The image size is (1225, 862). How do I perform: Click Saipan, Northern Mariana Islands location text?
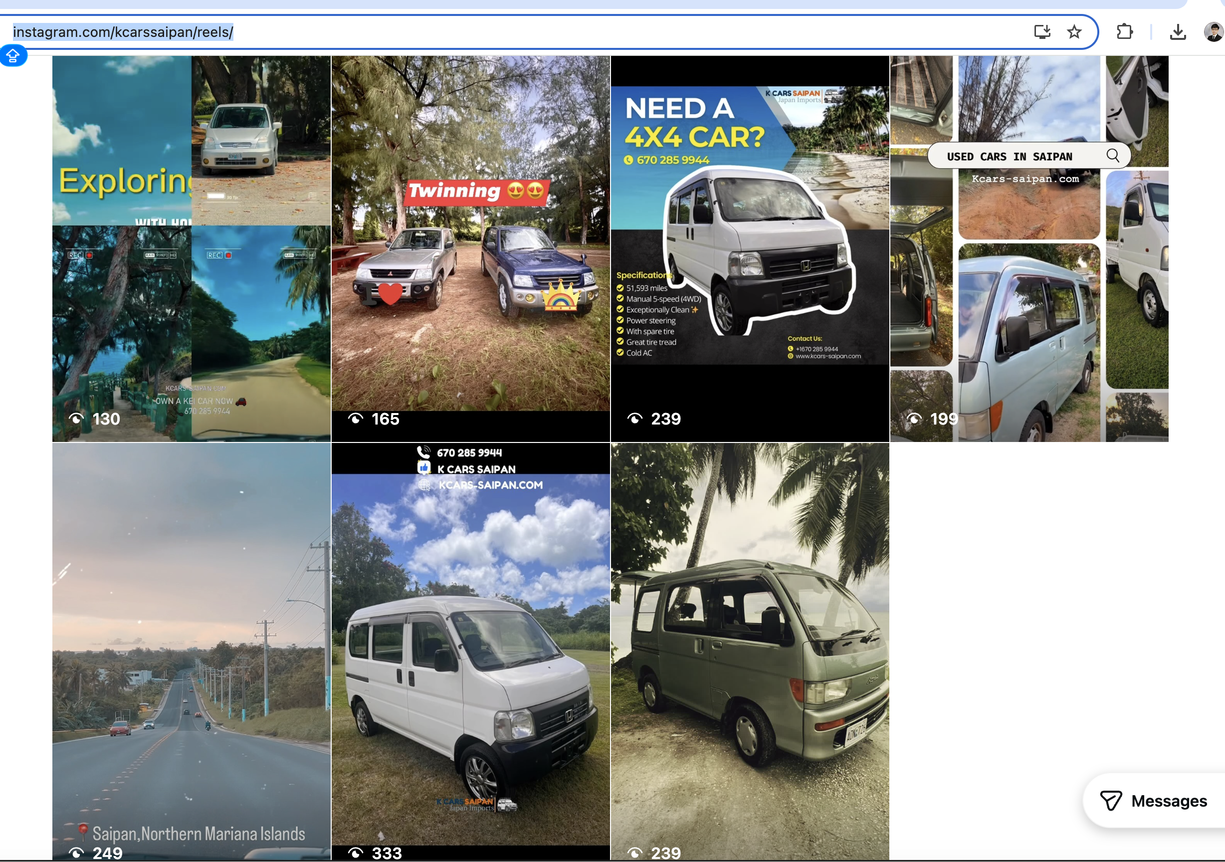point(199,834)
